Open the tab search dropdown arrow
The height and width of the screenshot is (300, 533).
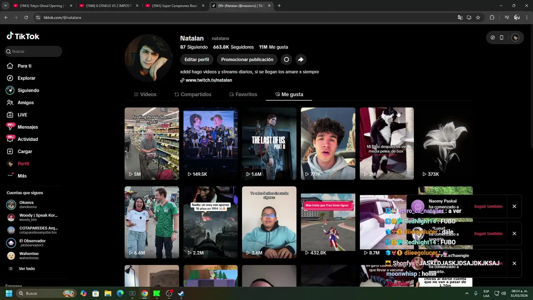5,6
